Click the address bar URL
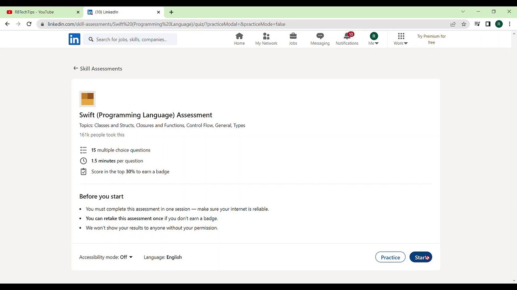This screenshot has width=517, height=290. pos(166,24)
